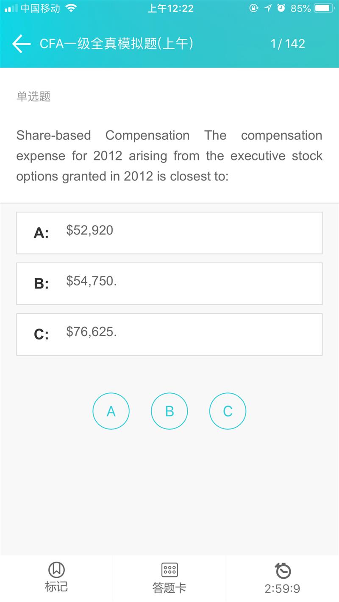Select circular answer choice B
This screenshot has height=602, width=339.
(x=169, y=411)
